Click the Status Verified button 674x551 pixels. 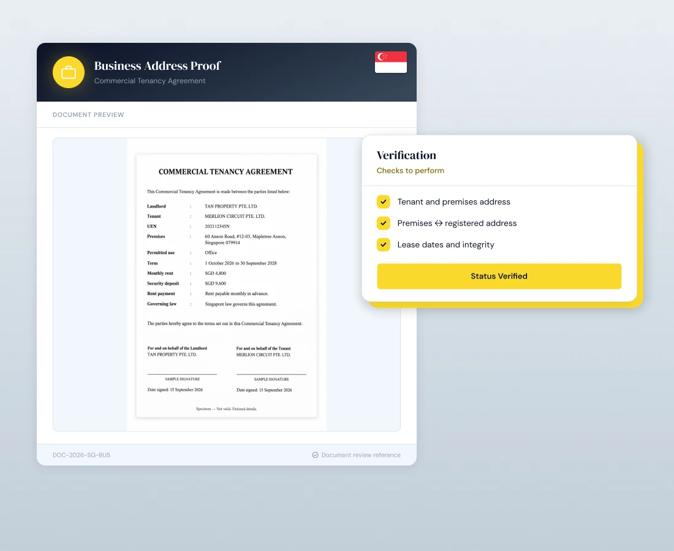(499, 276)
